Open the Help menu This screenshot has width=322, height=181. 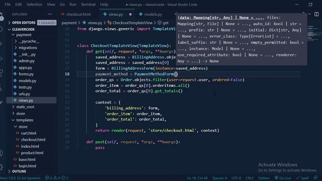[104, 5]
